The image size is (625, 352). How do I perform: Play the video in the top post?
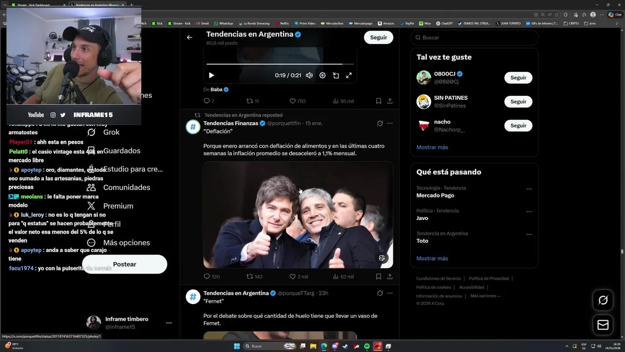(x=211, y=75)
